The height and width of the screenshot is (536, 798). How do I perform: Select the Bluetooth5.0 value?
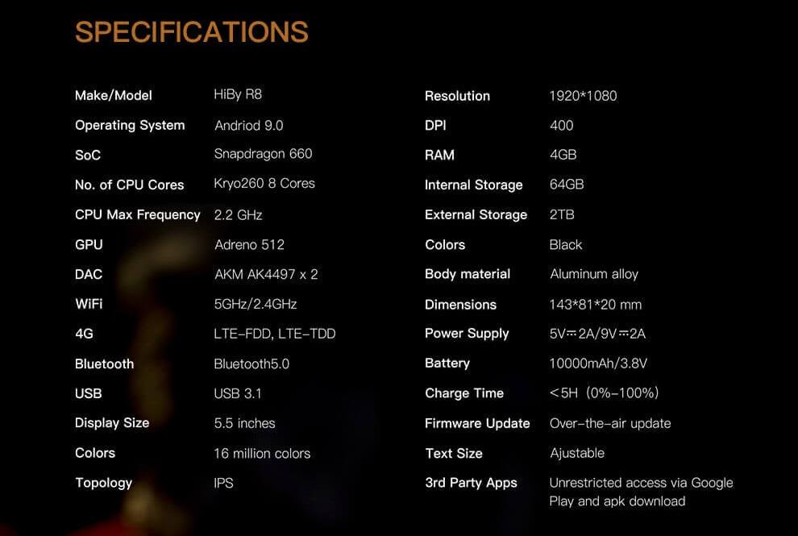pos(251,364)
